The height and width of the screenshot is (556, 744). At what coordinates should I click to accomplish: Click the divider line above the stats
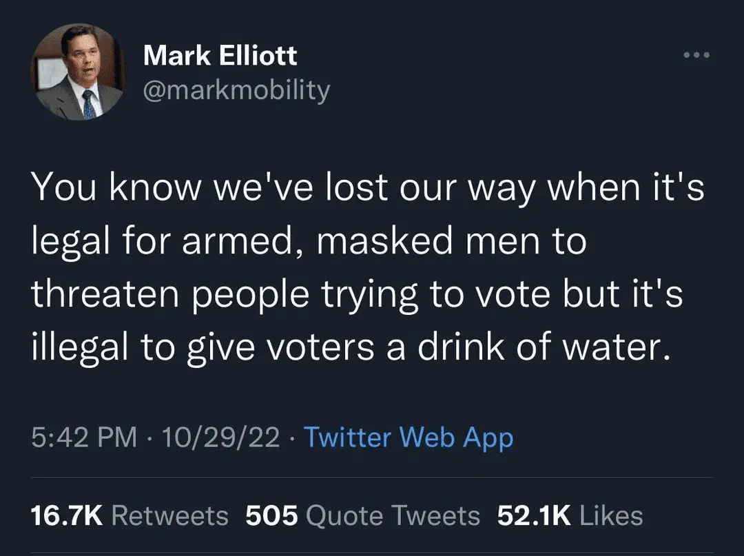[372, 477]
